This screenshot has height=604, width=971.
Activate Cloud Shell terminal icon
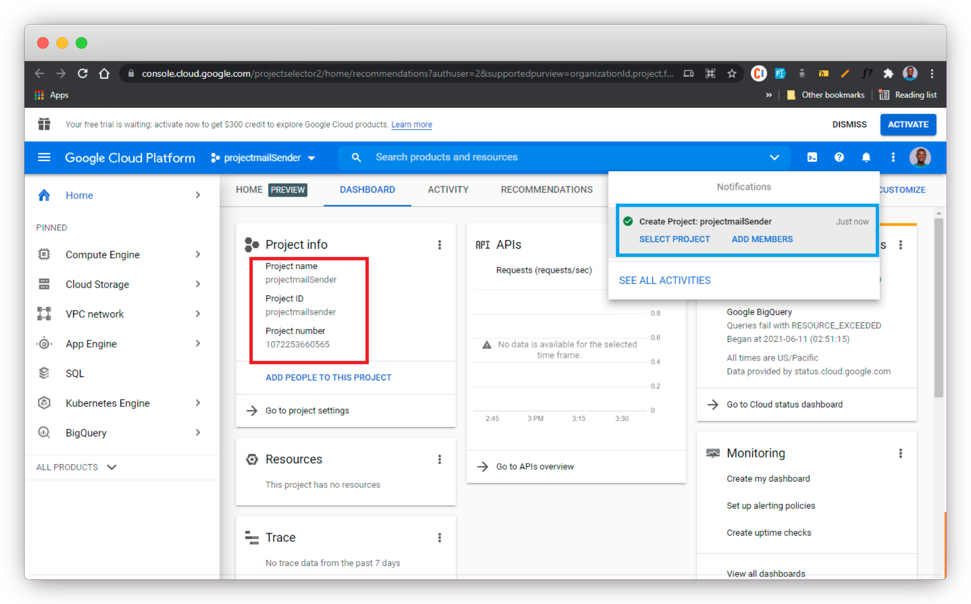[x=812, y=157]
